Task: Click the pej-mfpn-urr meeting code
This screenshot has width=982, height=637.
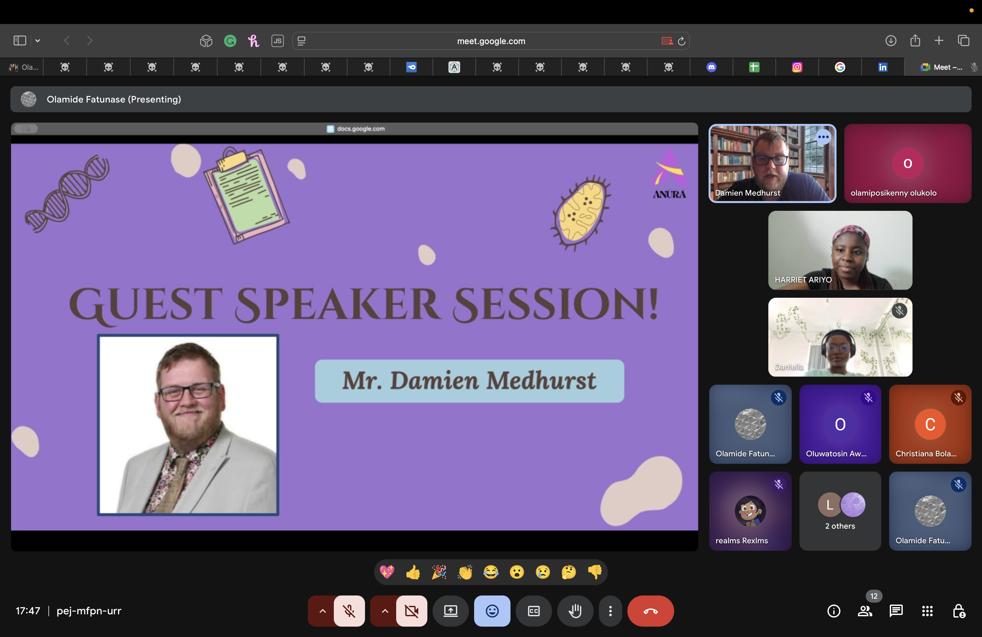Action: [89, 611]
